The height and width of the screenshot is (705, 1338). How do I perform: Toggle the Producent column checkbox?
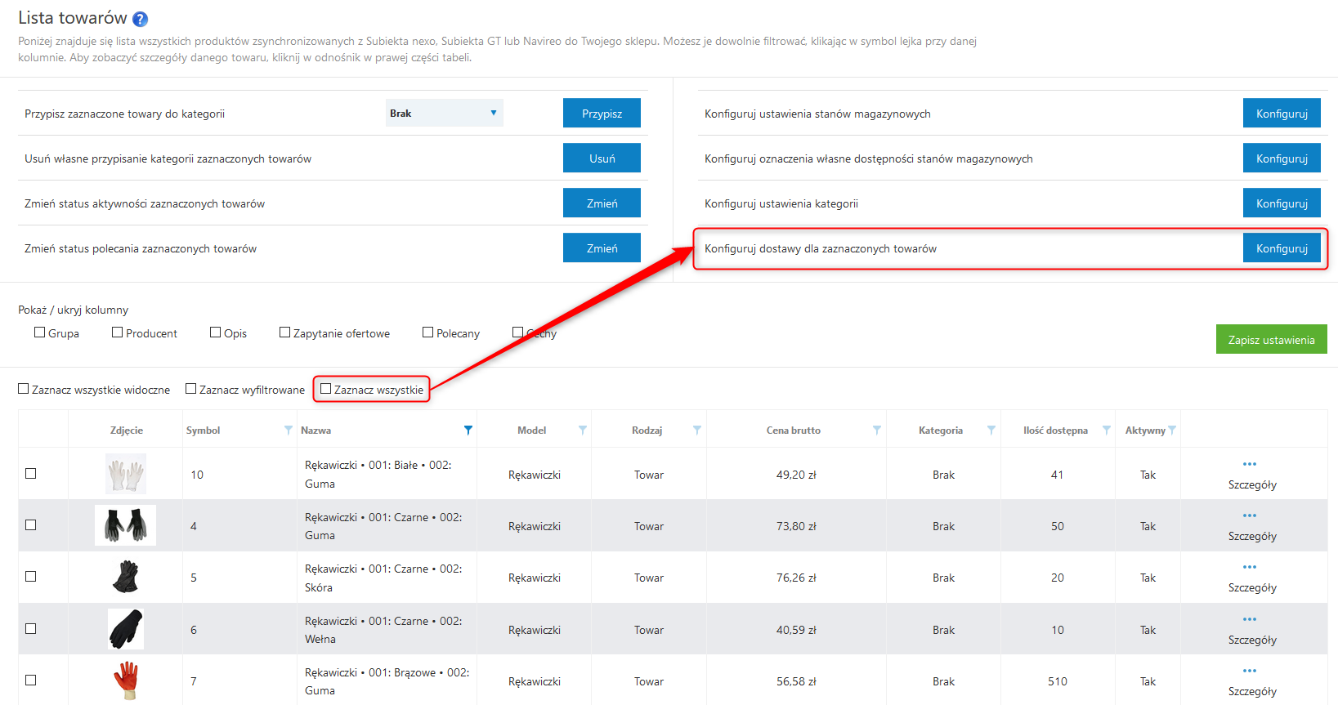pyautogui.click(x=118, y=332)
